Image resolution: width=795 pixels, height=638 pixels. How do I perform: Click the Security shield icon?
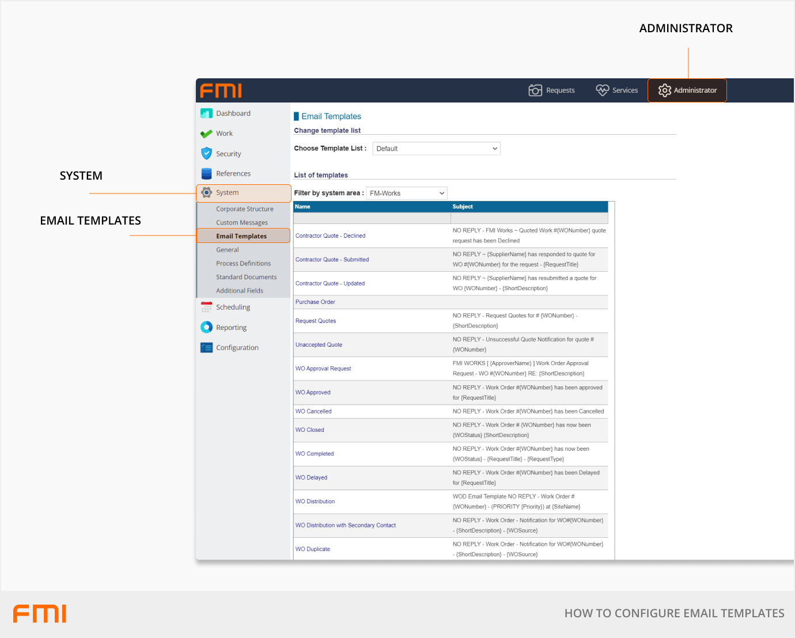206,153
